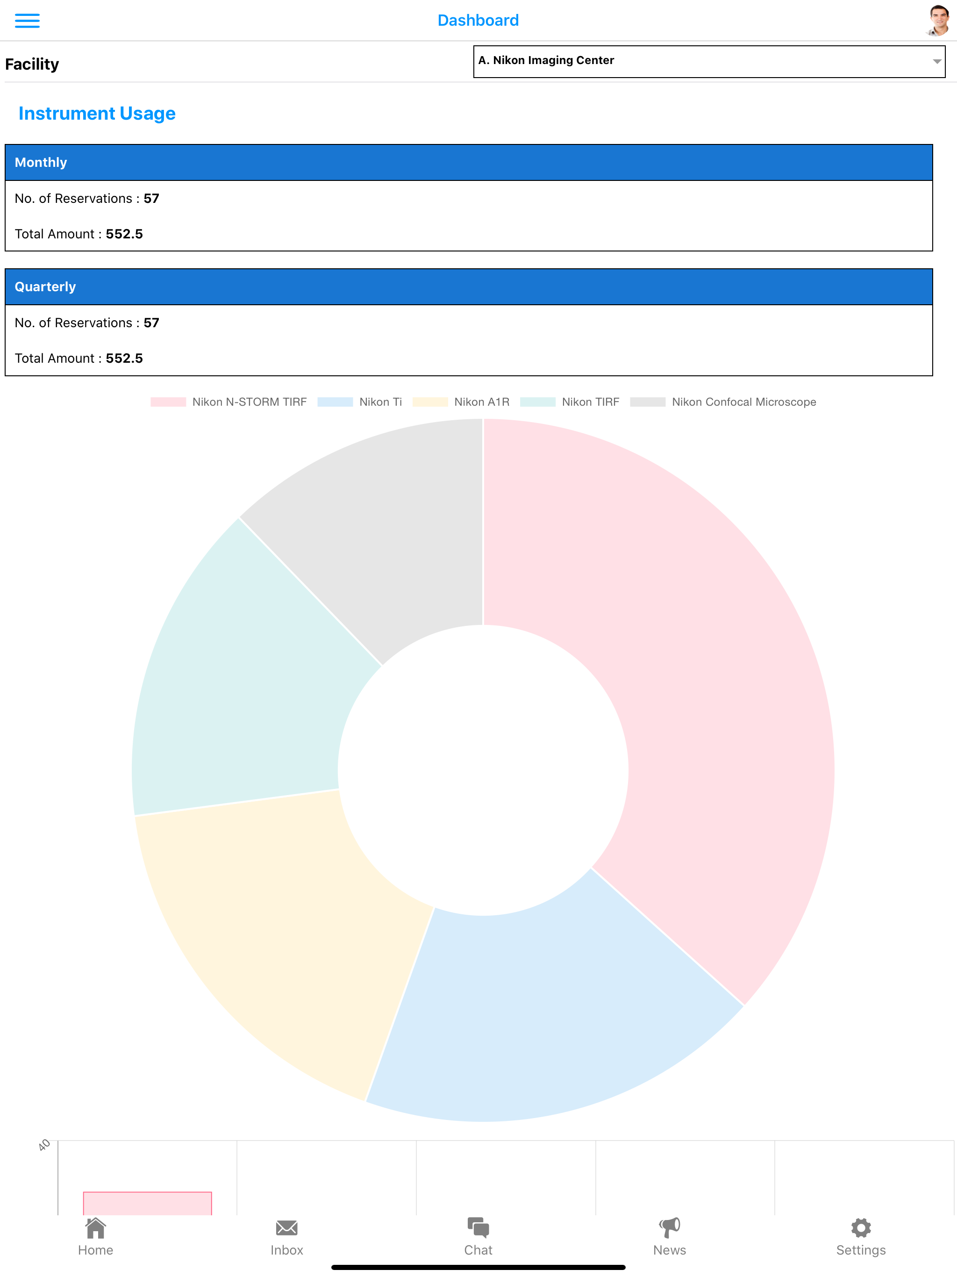957x1277 pixels.
Task: Open the Settings tab
Action: click(x=861, y=1237)
